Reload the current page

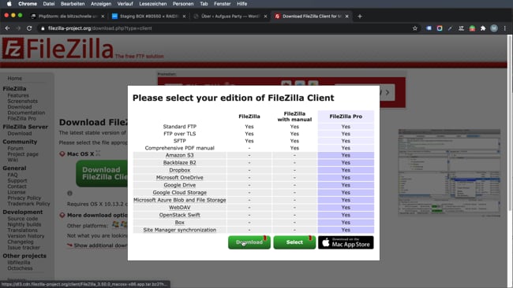(29, 28)
